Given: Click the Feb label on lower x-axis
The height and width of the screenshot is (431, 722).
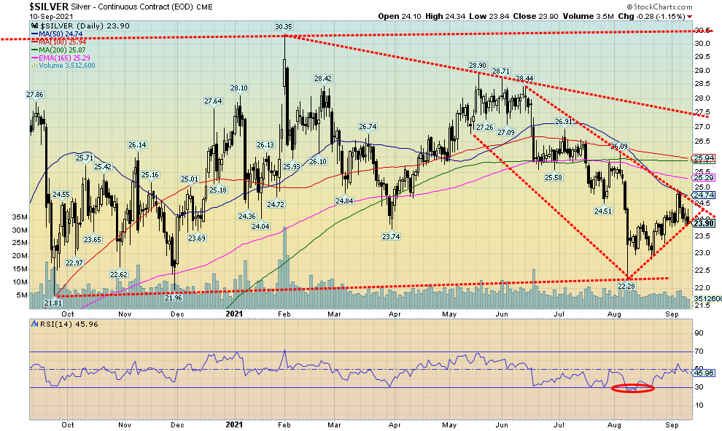Looking at the screenshot, I should click(x=284, y=424).
